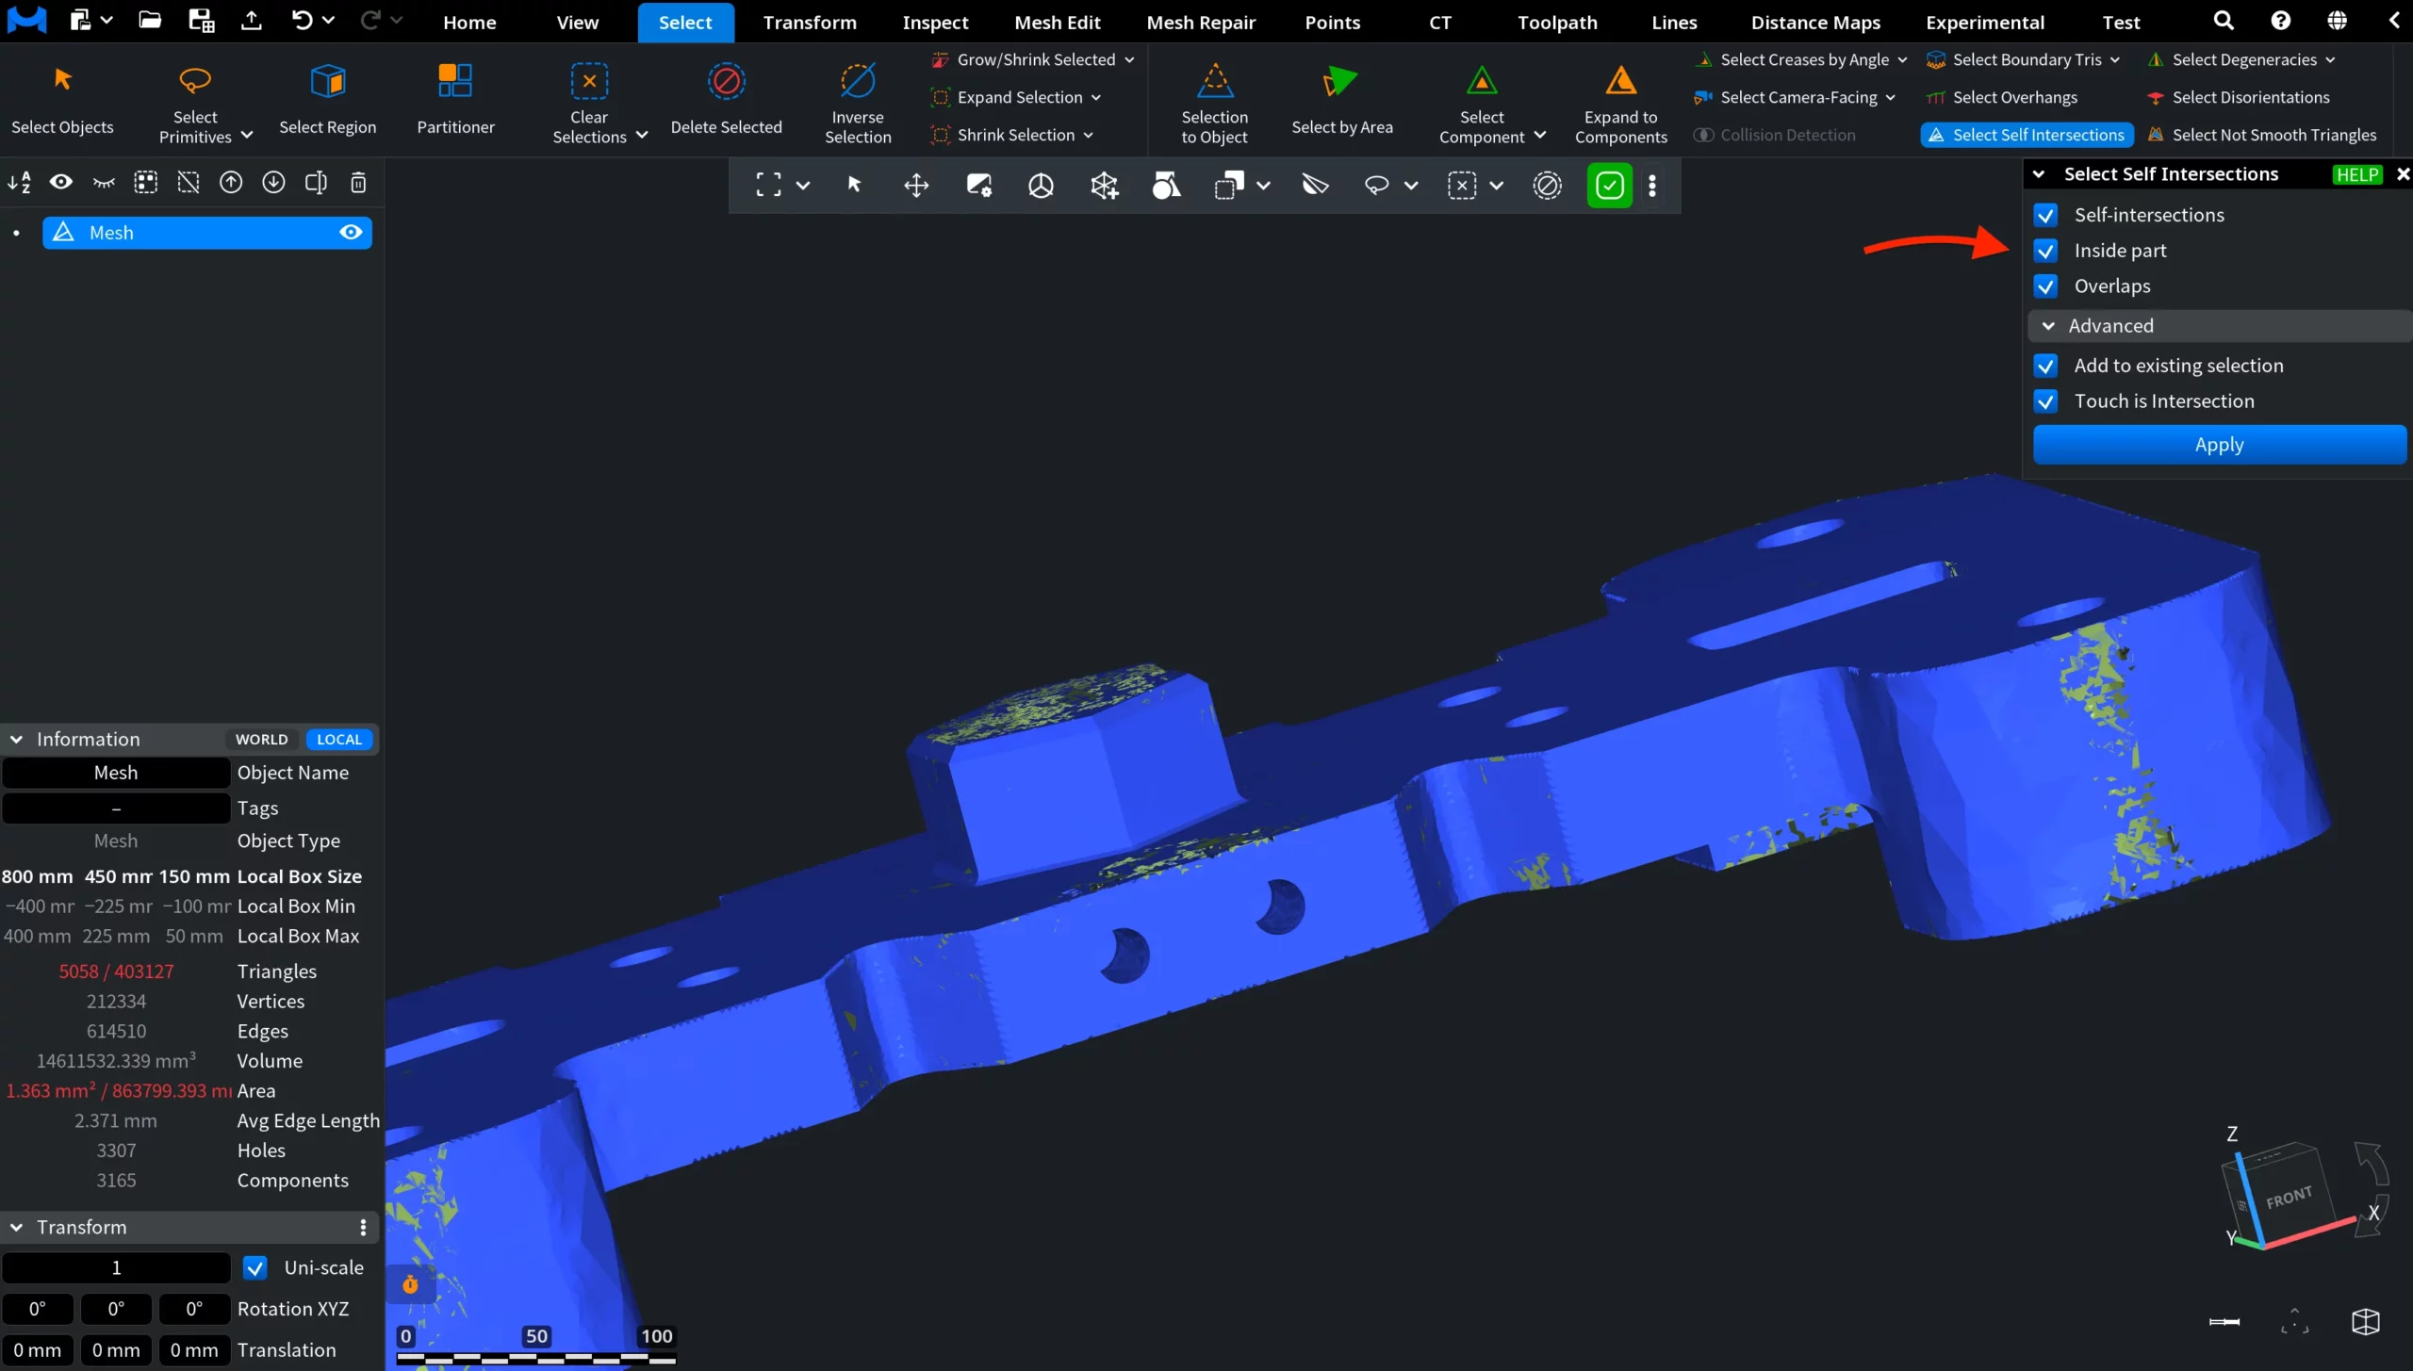Open Transform panel three-dot menu
The height and width of the screenshot is (1371, 2413).
(x=363, y=1227)
